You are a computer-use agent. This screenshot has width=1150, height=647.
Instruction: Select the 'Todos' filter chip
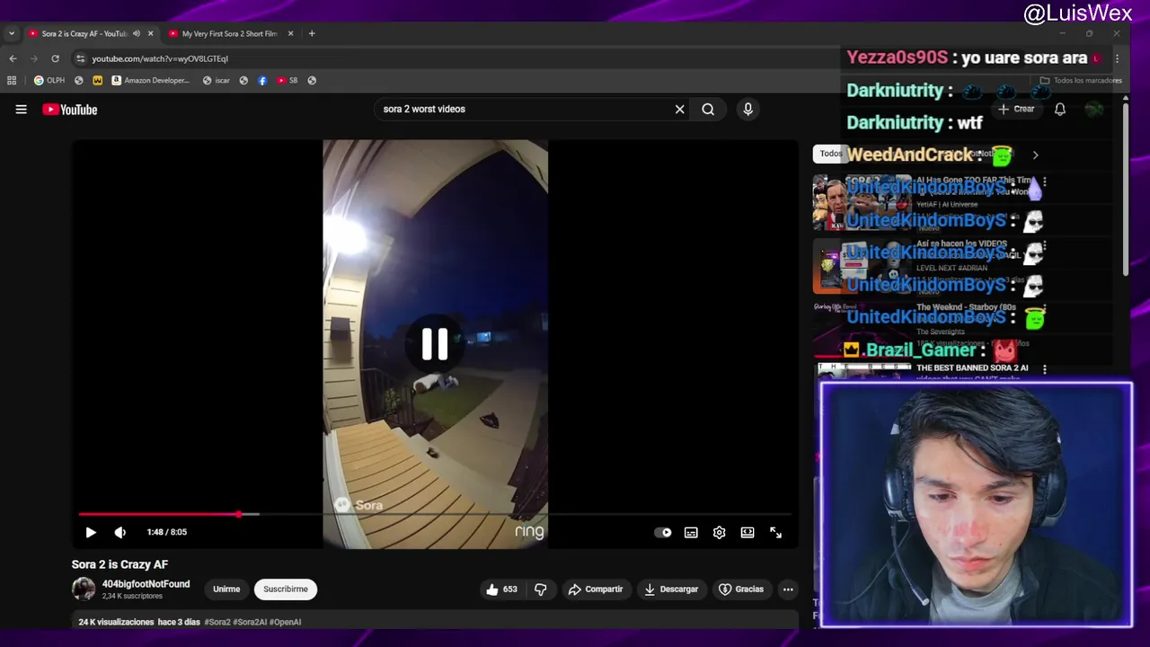[831, 154]
